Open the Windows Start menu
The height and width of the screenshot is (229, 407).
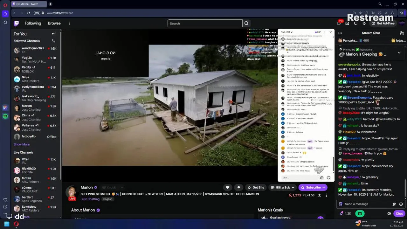7,224
